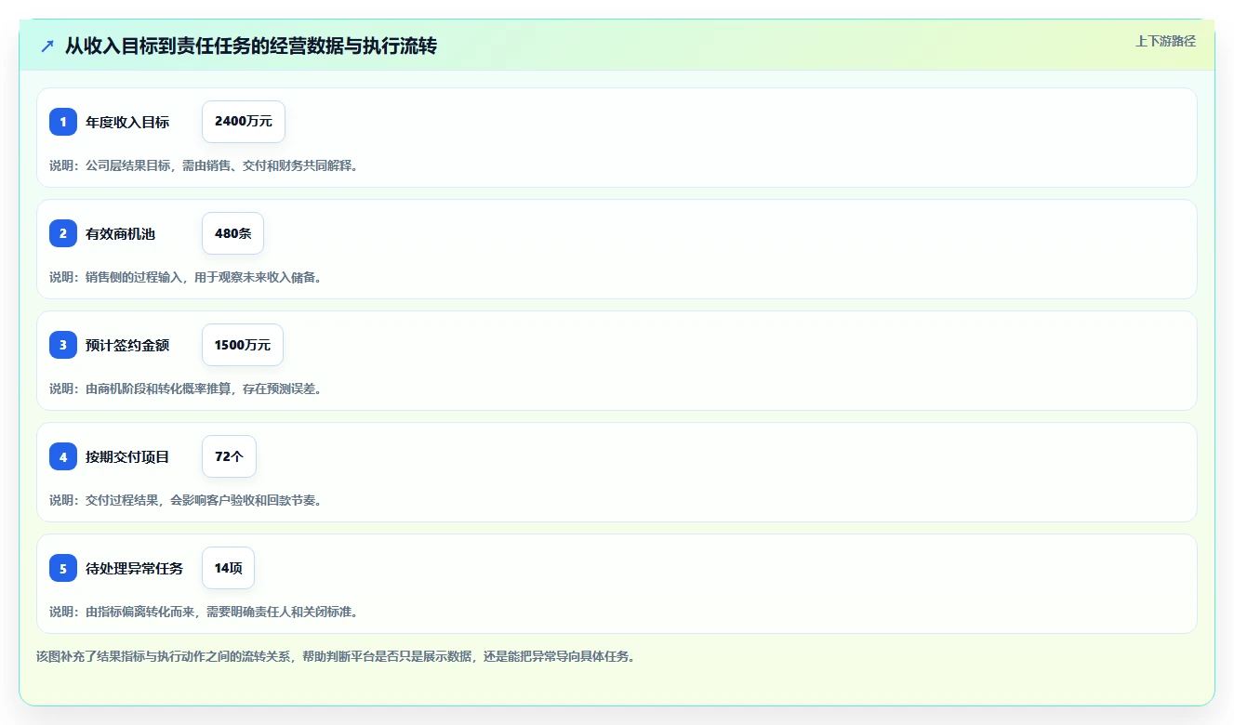
Task: Click the description starting 说明：由指标偏离转化而来
Action: [x=204, y=612]
